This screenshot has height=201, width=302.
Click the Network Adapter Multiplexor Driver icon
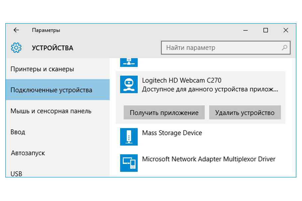tap(128, 163)
